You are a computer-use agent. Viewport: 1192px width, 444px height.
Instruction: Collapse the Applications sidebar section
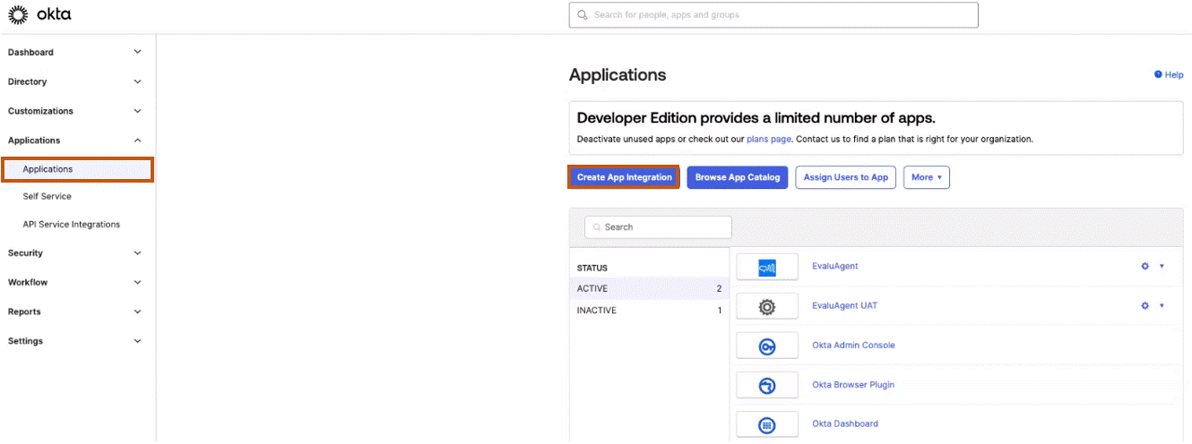tap(137, 141)
